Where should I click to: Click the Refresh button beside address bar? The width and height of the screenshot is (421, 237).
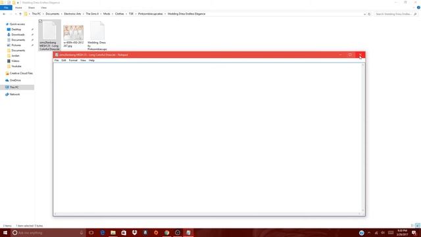[x=369, y=14]
